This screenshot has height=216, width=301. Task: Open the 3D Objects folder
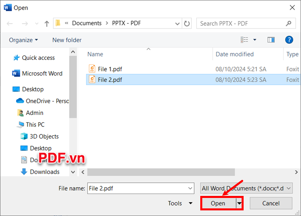[44, 137]
